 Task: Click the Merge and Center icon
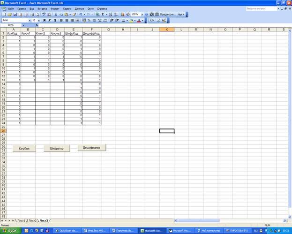[78, 20]
